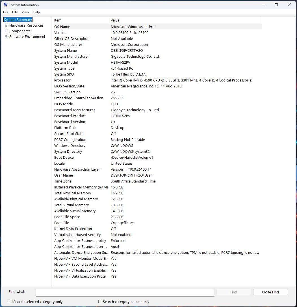Click the Close Find button

pos(270,292)
